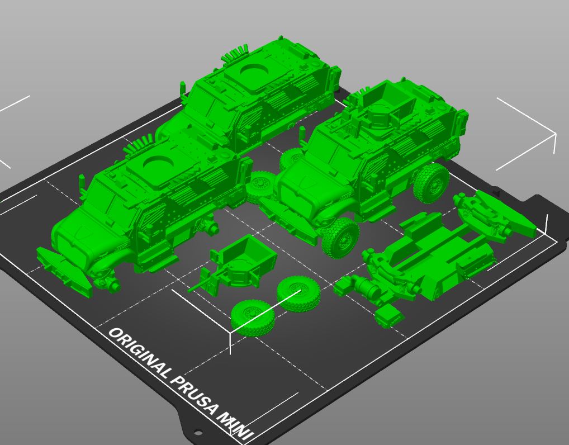
Task: Select the front bumper plow piece at lower left
Action: pos(64,268)
